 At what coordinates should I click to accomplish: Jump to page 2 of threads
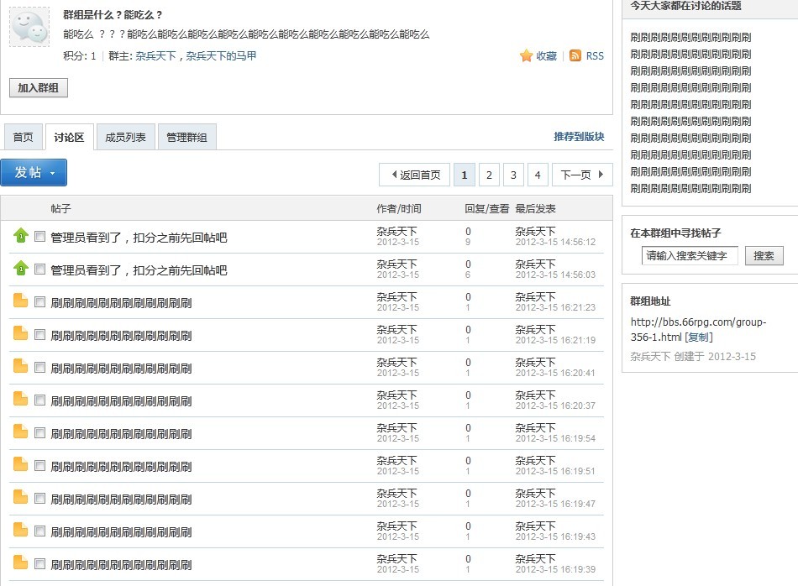(x=489, y=175)
